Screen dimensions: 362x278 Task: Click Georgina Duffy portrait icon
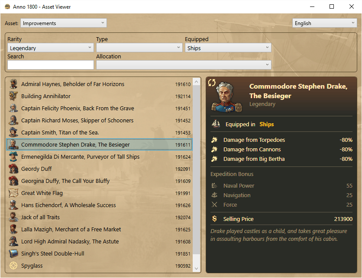[x=13, y=181]
